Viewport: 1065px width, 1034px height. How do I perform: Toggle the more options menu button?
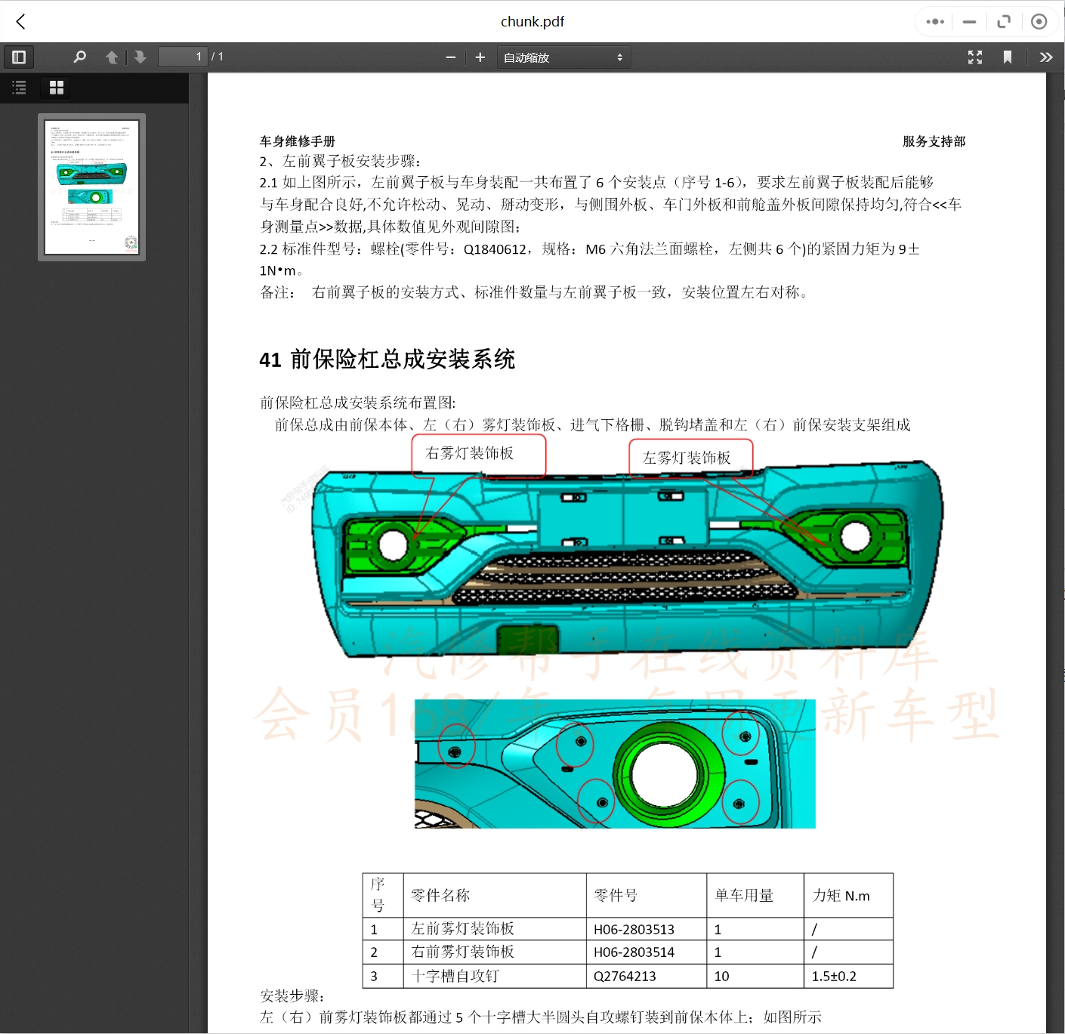[x=934, y=21]
